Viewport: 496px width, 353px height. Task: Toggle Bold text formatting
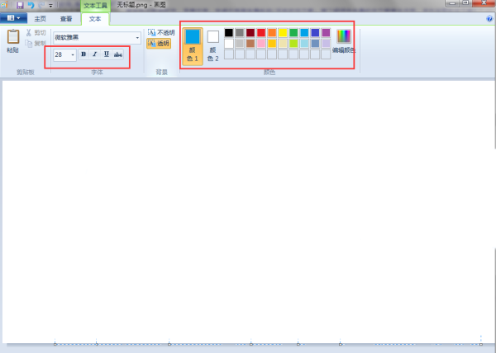tap(83, 54)
